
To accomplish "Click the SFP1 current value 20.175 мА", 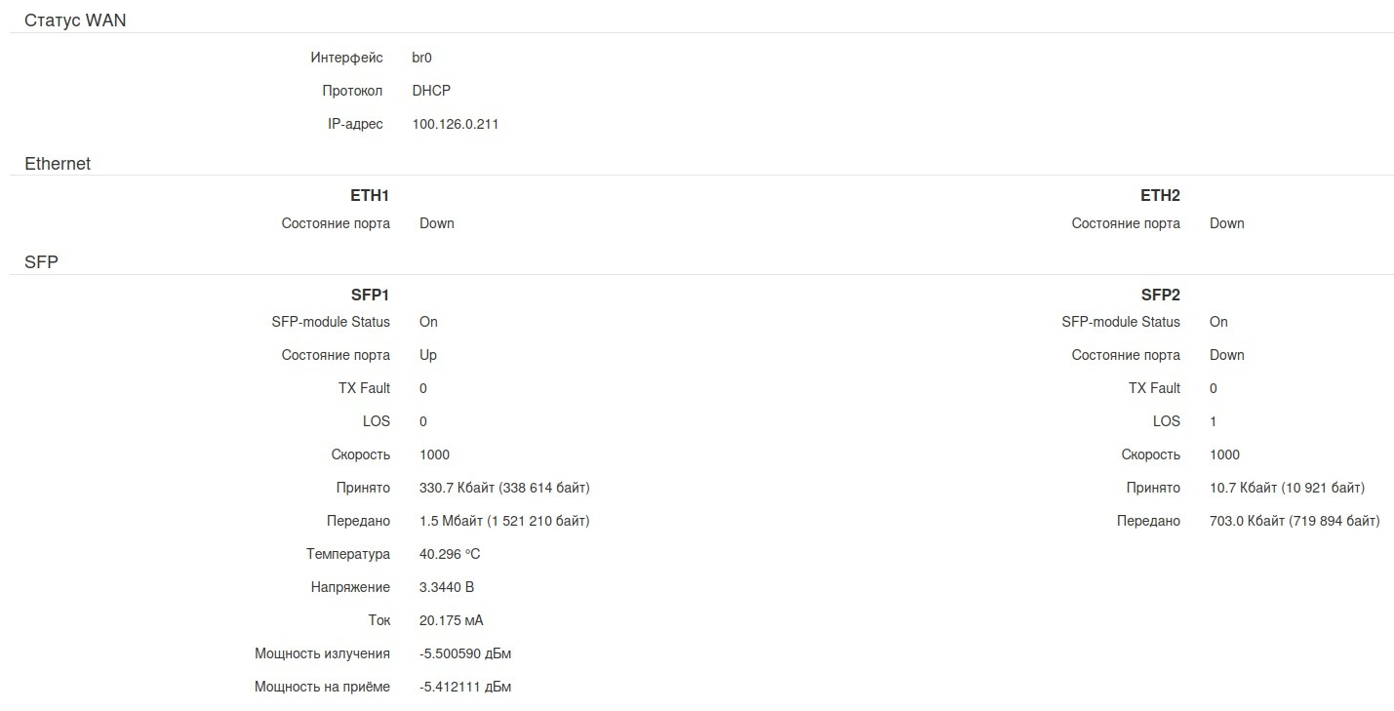I will tap(451, 620).
